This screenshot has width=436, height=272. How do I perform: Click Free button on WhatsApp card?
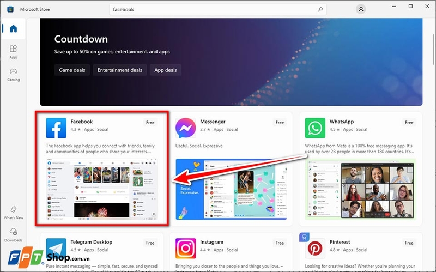409,122
